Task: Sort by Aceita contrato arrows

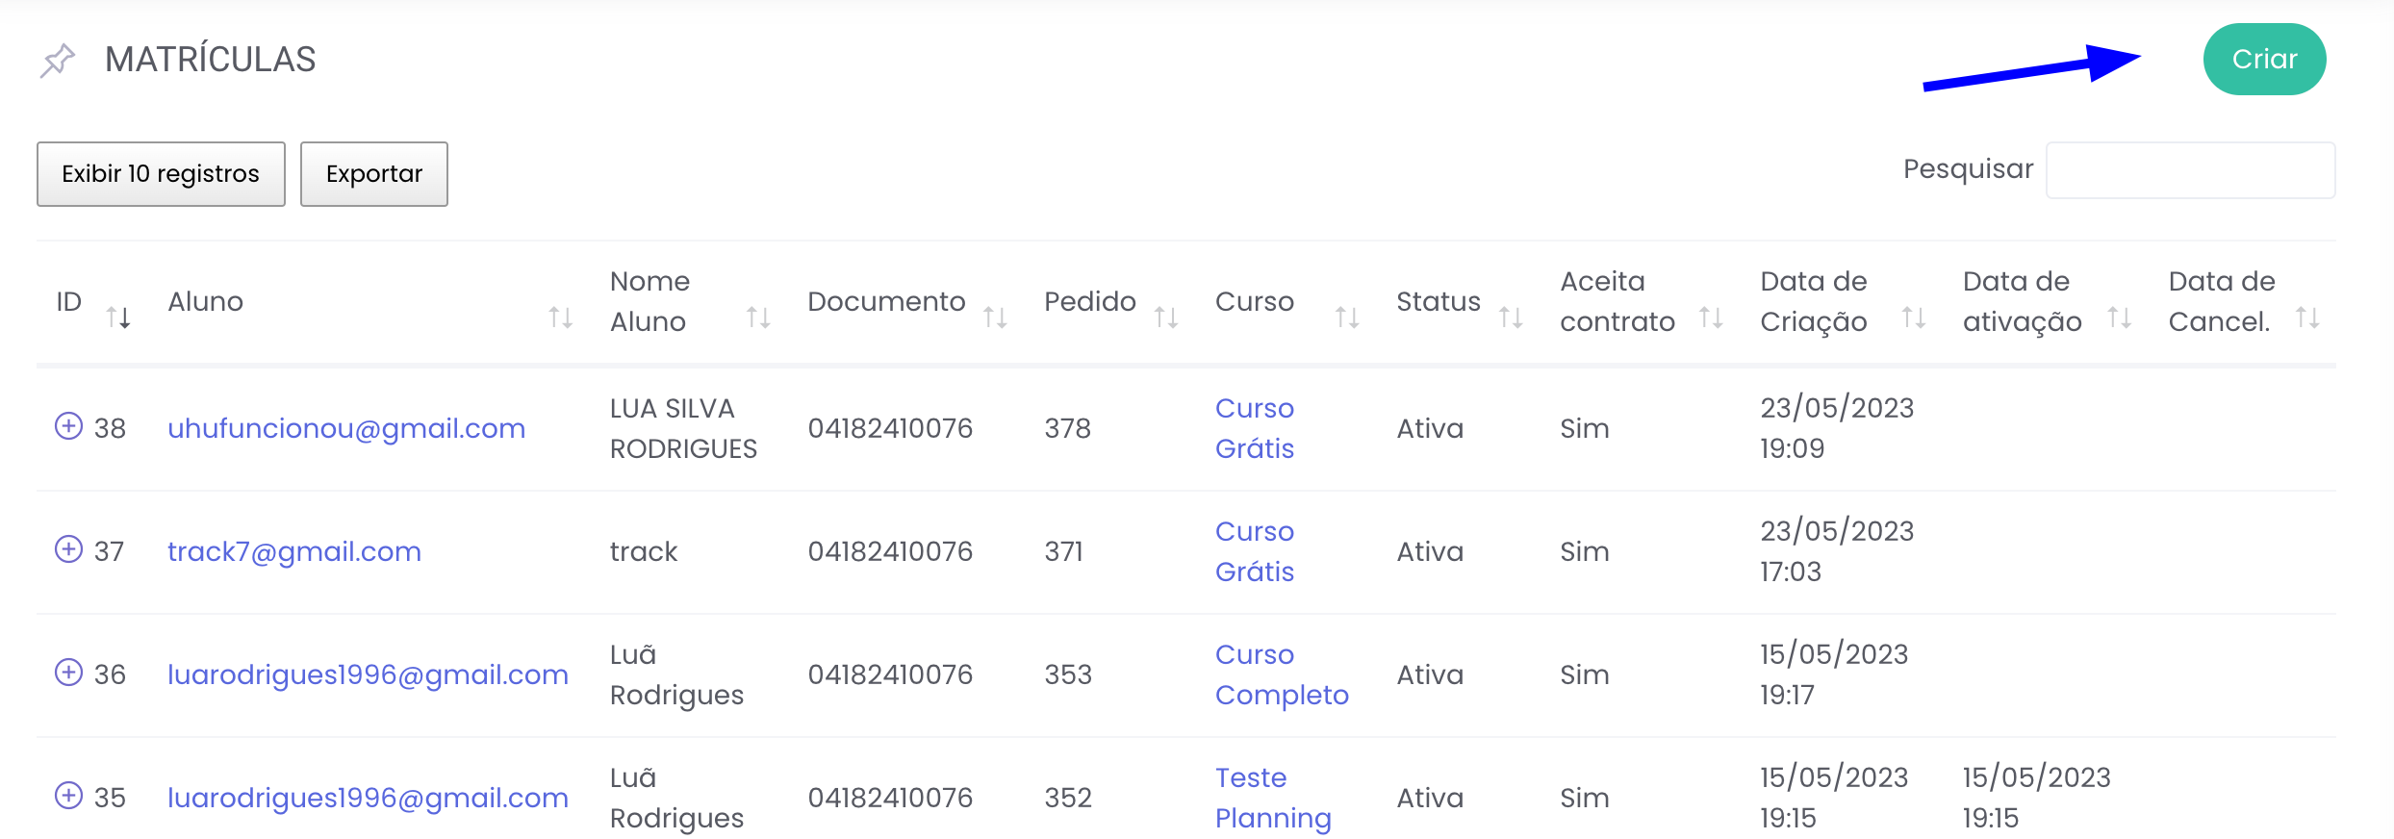Action: coord(1711,317)
